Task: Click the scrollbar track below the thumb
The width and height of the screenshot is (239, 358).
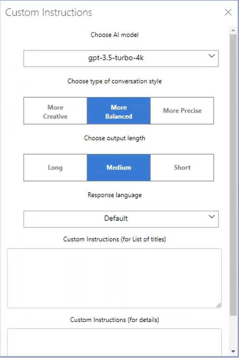Action: [x=233, y=332]
